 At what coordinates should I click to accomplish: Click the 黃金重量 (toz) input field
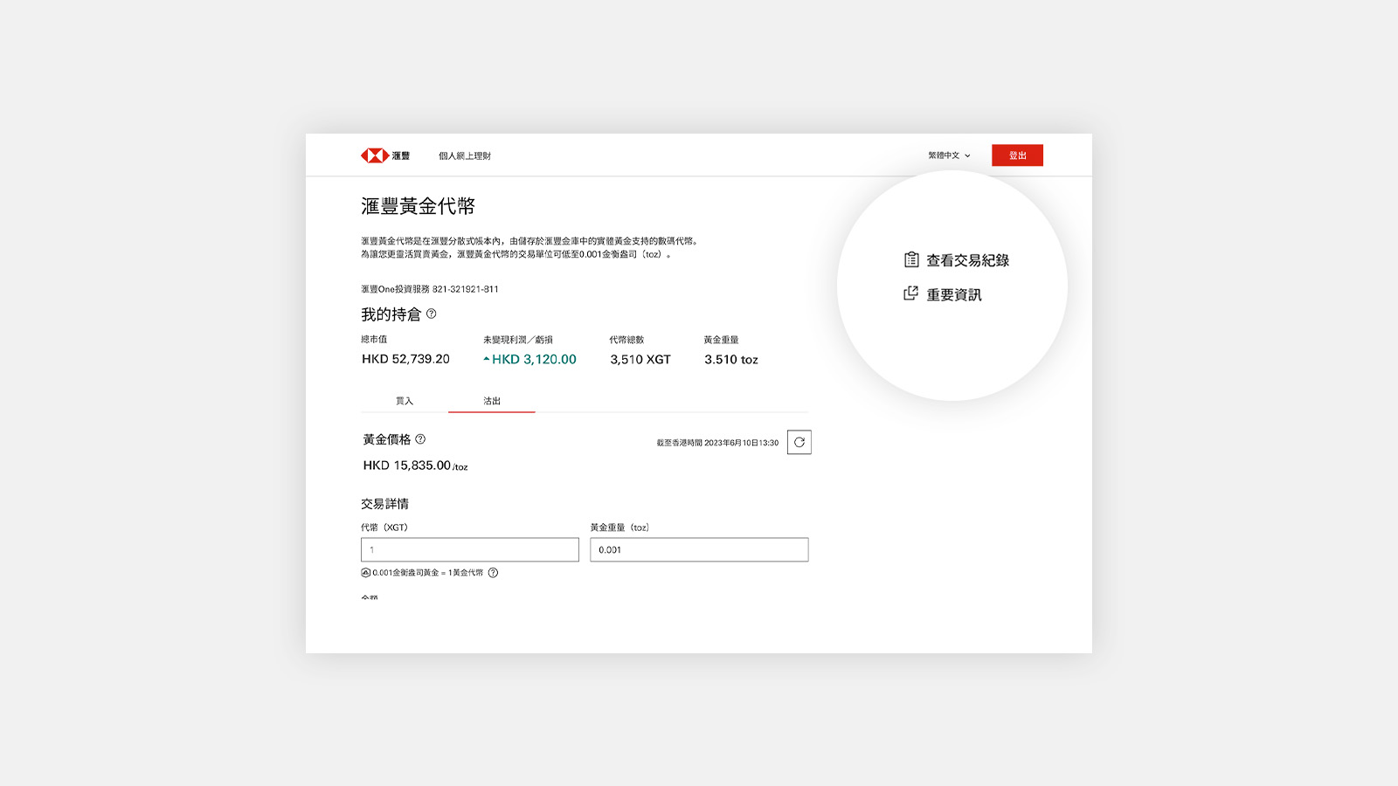pyautogui.click(x=699, y=549)
